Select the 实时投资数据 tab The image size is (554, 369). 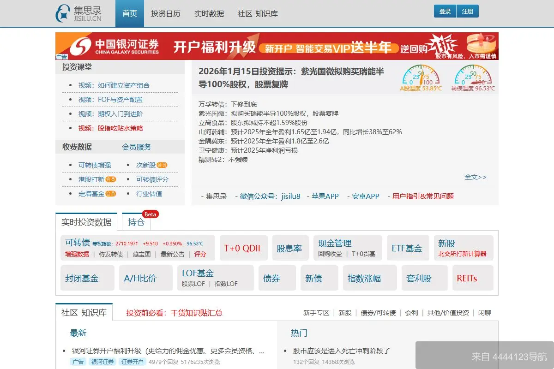coord(86,222)
